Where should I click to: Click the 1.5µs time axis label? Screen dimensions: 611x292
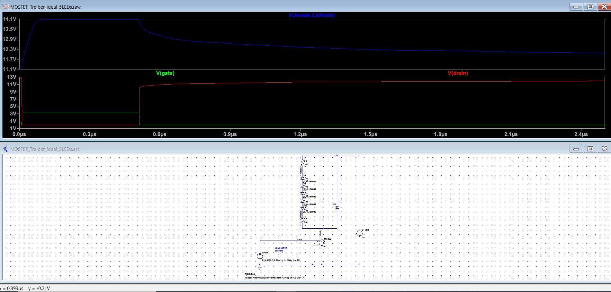[x=370, y=134]
